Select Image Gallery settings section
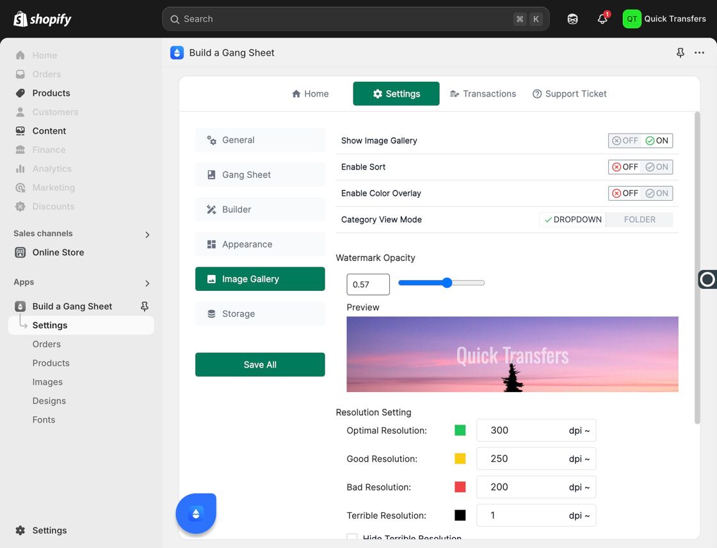The image size is (717, 548). (260, 279)
